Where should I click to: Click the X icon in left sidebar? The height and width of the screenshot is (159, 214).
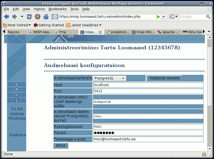pyautogui.click(x=17, y=84)
